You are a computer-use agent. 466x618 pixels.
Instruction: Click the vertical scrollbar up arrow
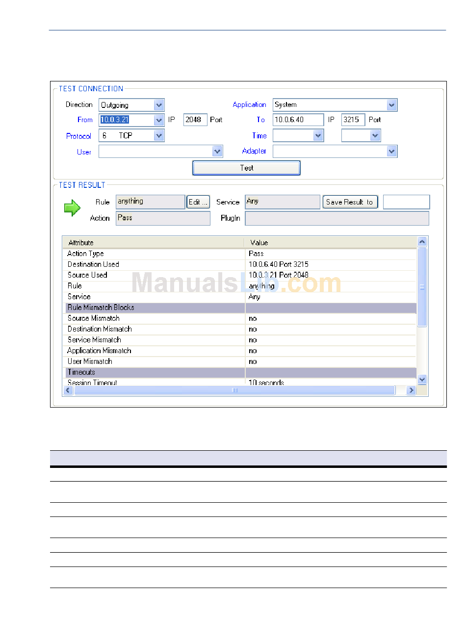tap(422, 242)
